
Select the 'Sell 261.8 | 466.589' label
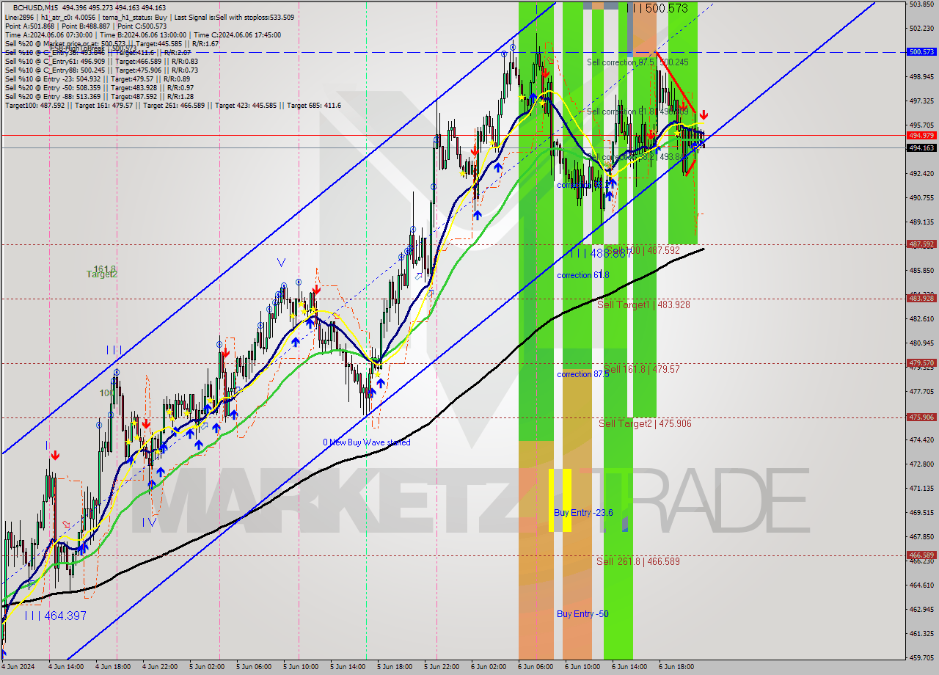(638, 561)
